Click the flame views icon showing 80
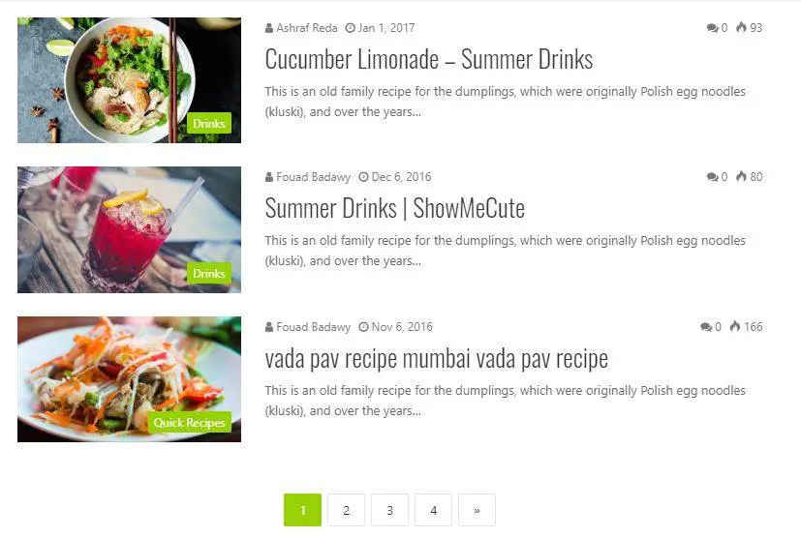The height and width of the screenshot is (539, 801). pos(741,176)
